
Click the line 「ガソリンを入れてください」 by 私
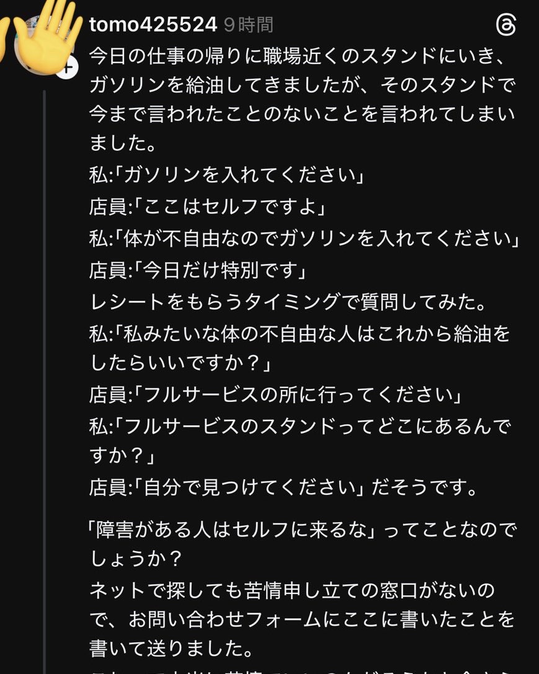click(227, 175)
